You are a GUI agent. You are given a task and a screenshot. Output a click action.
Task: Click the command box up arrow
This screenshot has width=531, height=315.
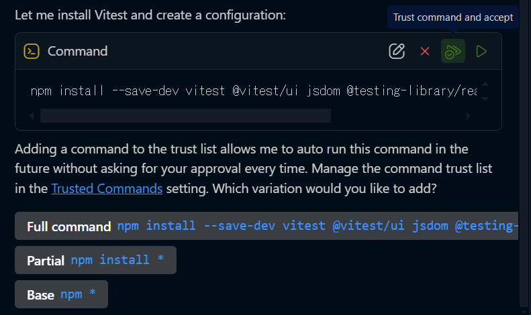pyautogui.click(x=485, y=84)
